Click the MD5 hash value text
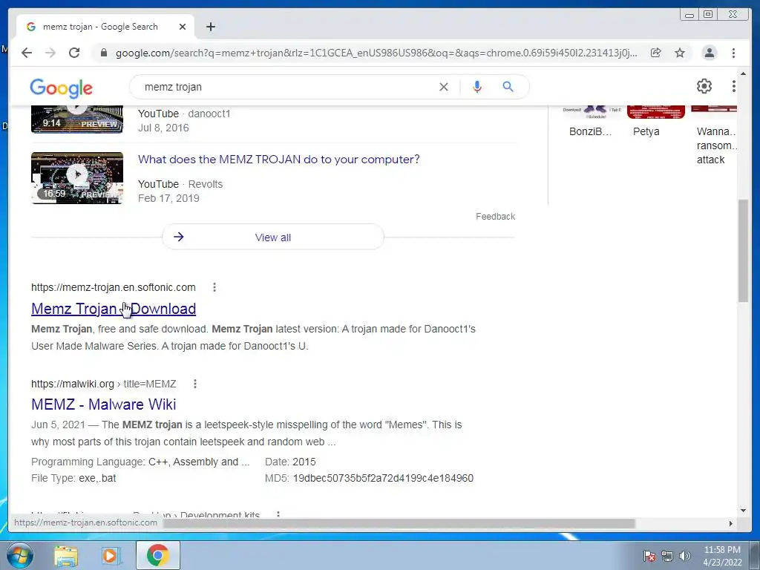Screen dimensions: 760x570 tap(383, 479)
